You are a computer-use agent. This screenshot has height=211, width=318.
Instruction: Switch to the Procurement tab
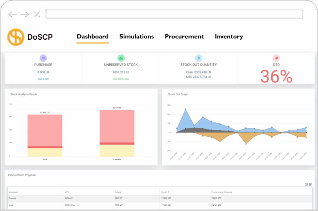[184, 37]
